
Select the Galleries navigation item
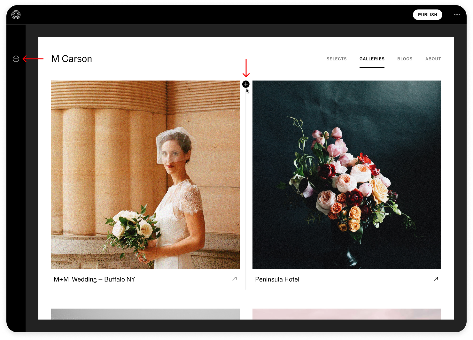point(372,59)
